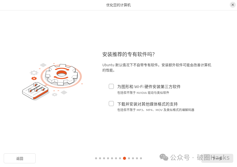Click the WeChat logo watermark
Viewport: 237px width, 167px height.
(x=164, y=157)
